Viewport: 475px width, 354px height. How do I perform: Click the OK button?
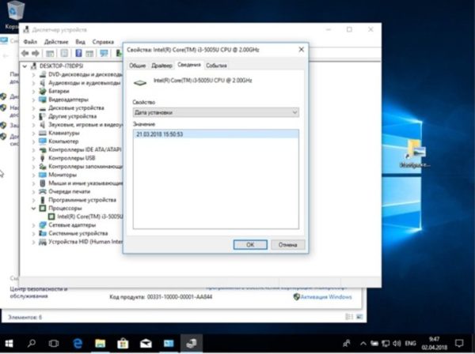pos(250,245)
